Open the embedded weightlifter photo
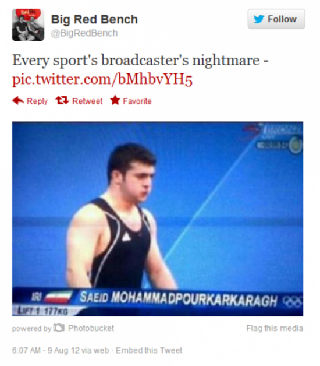Viewport: 320px width, 366px height. pyautogui.click(x=158, y=219)
